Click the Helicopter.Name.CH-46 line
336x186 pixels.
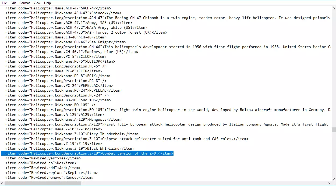point(56,37)
